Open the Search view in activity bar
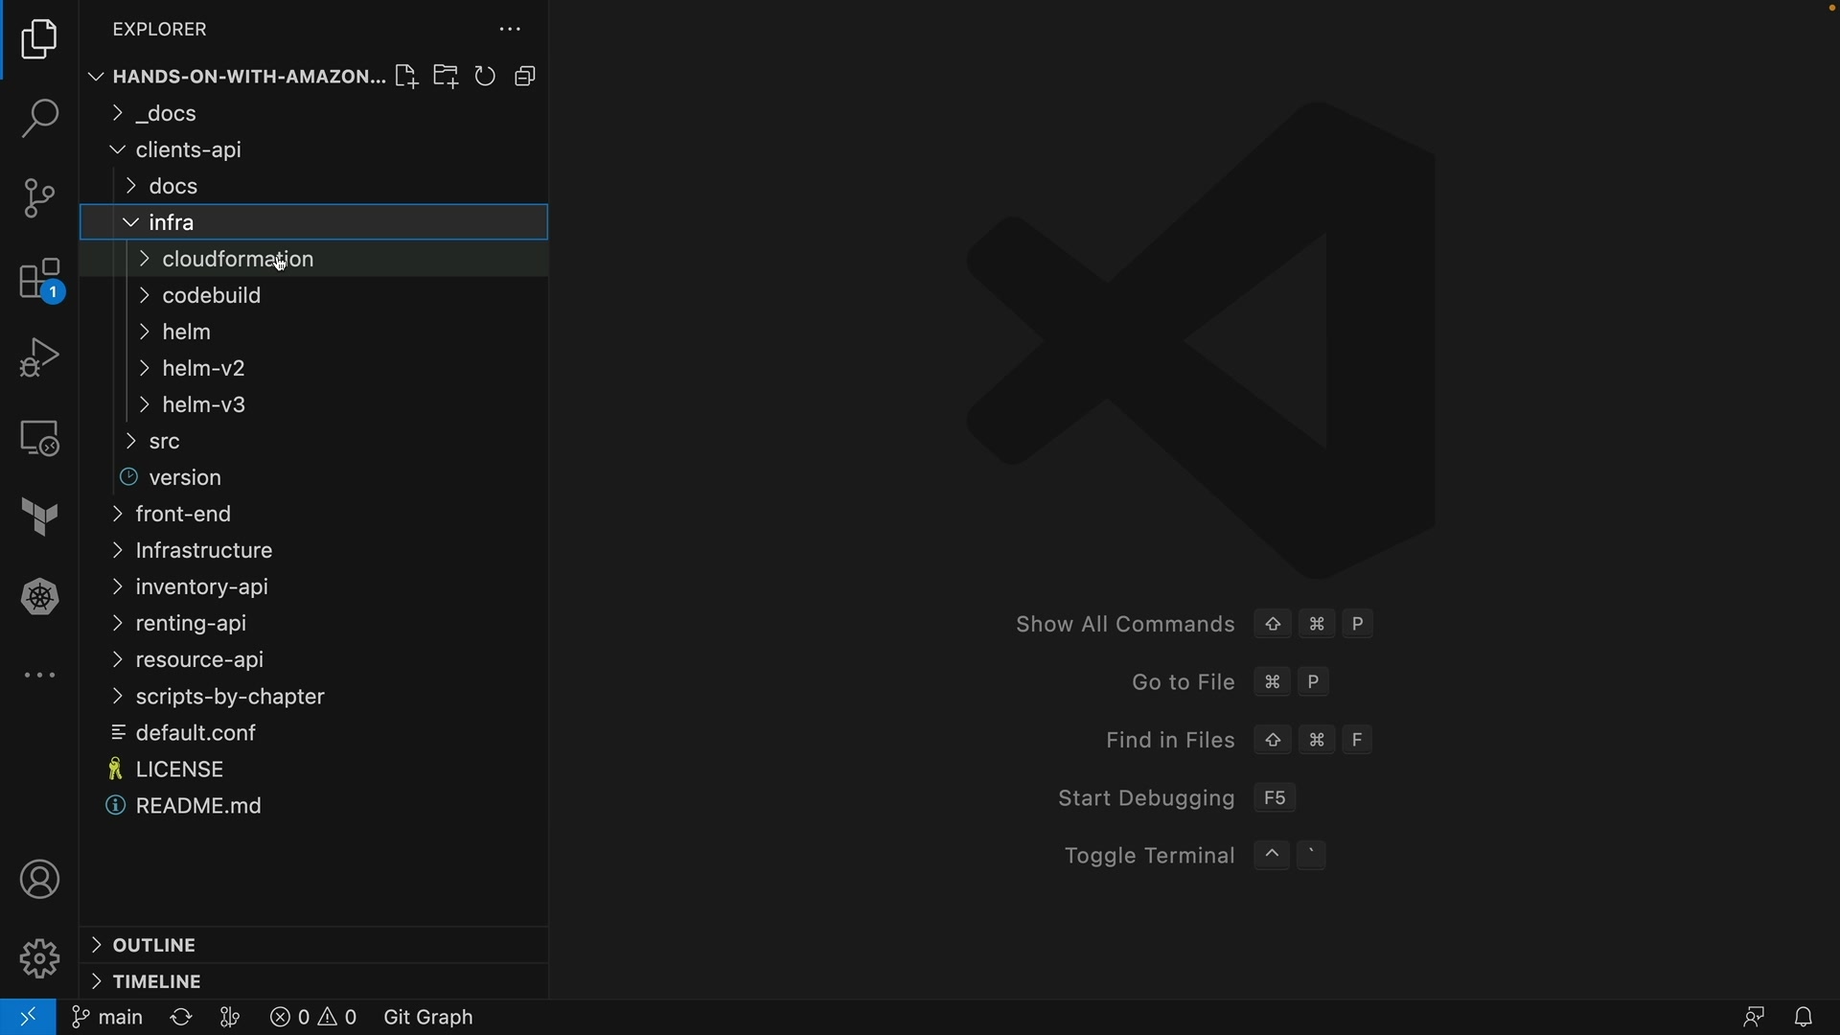This screenshot has height=1035, width=1840. coord(39,119)
